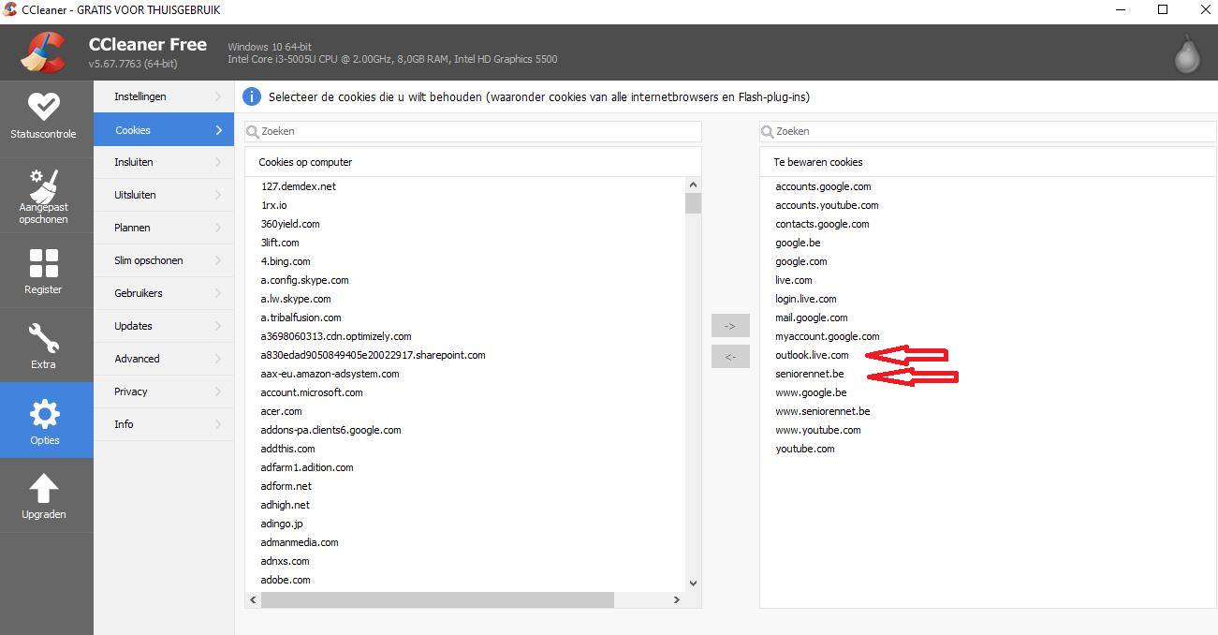Click the down arrow of cookie list scrollbar
Viewport: 1218px width, 635px height.
(x=693, y=583)
